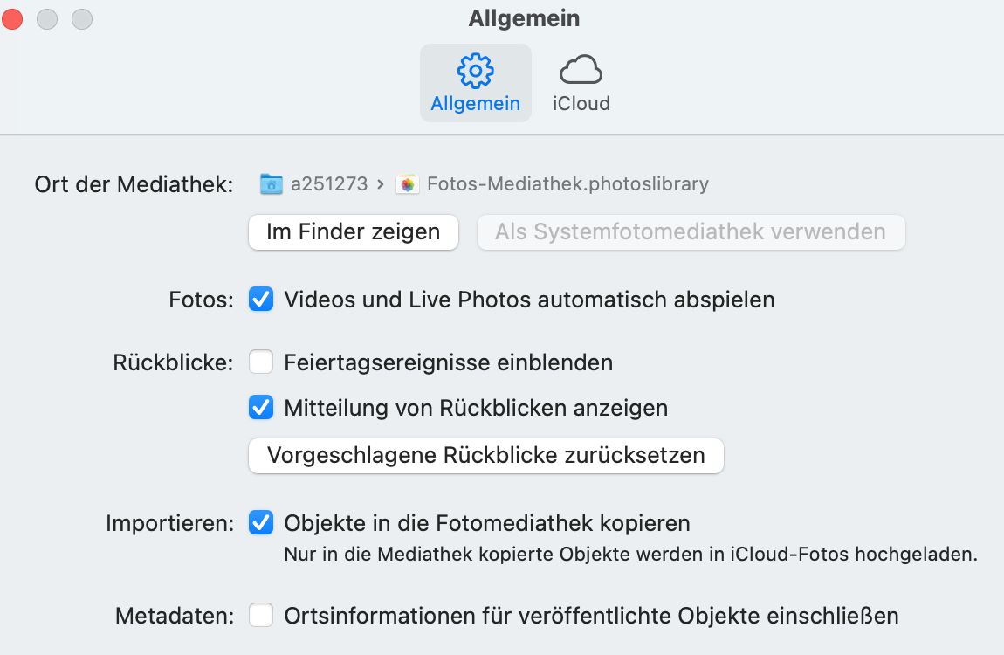The height and width of the screenshot is (655, 1004).
Task: Enable Ortsinformationen für veröffentlichte Objekte einschließen
Action: point(261,616)
